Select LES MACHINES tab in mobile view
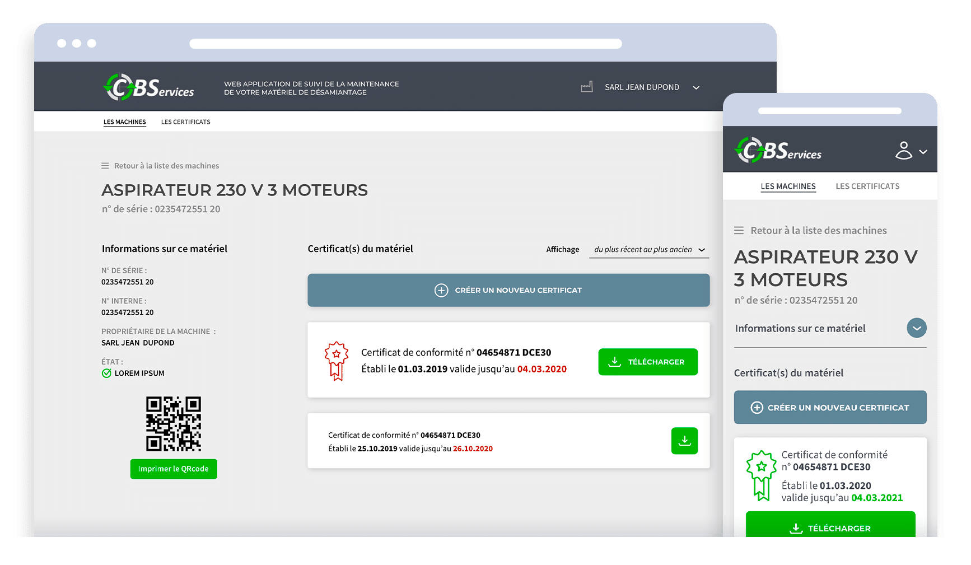971x565 pixels. coord(788,186)
